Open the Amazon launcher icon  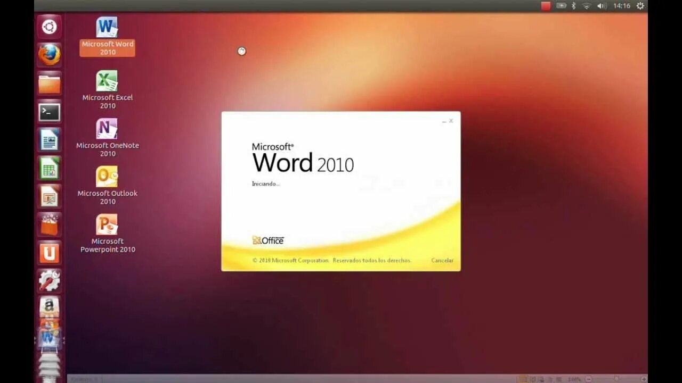[50, 306]
